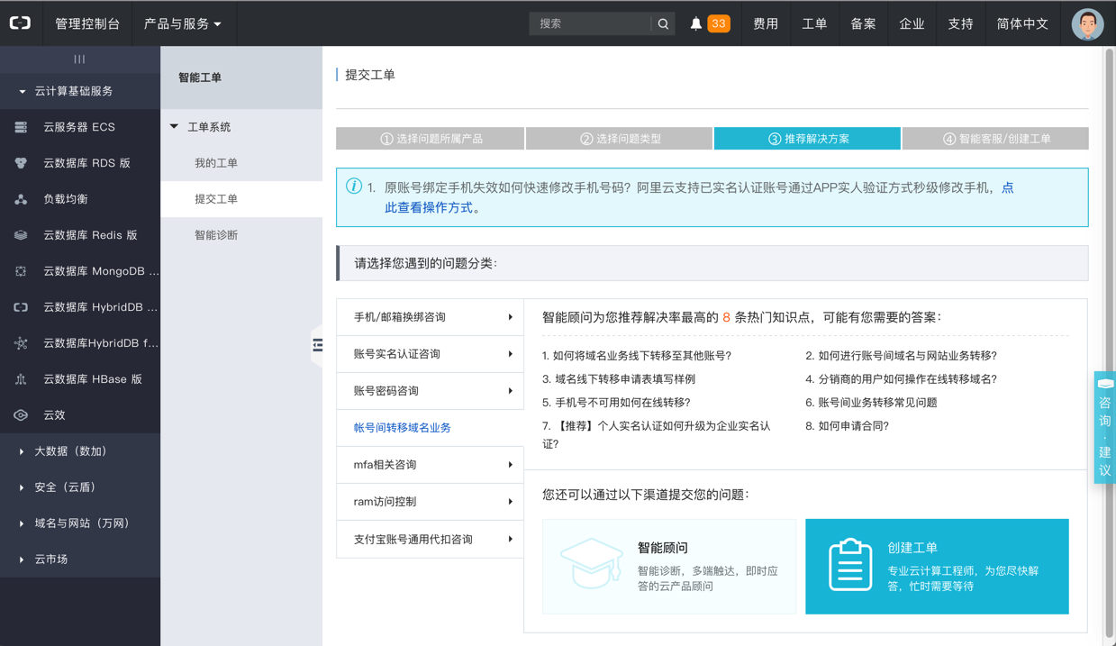Image resolution: width=1116 pixels, height=646 pixels.
Task: Click the info icon in the notice
Action: coord(354,187)
